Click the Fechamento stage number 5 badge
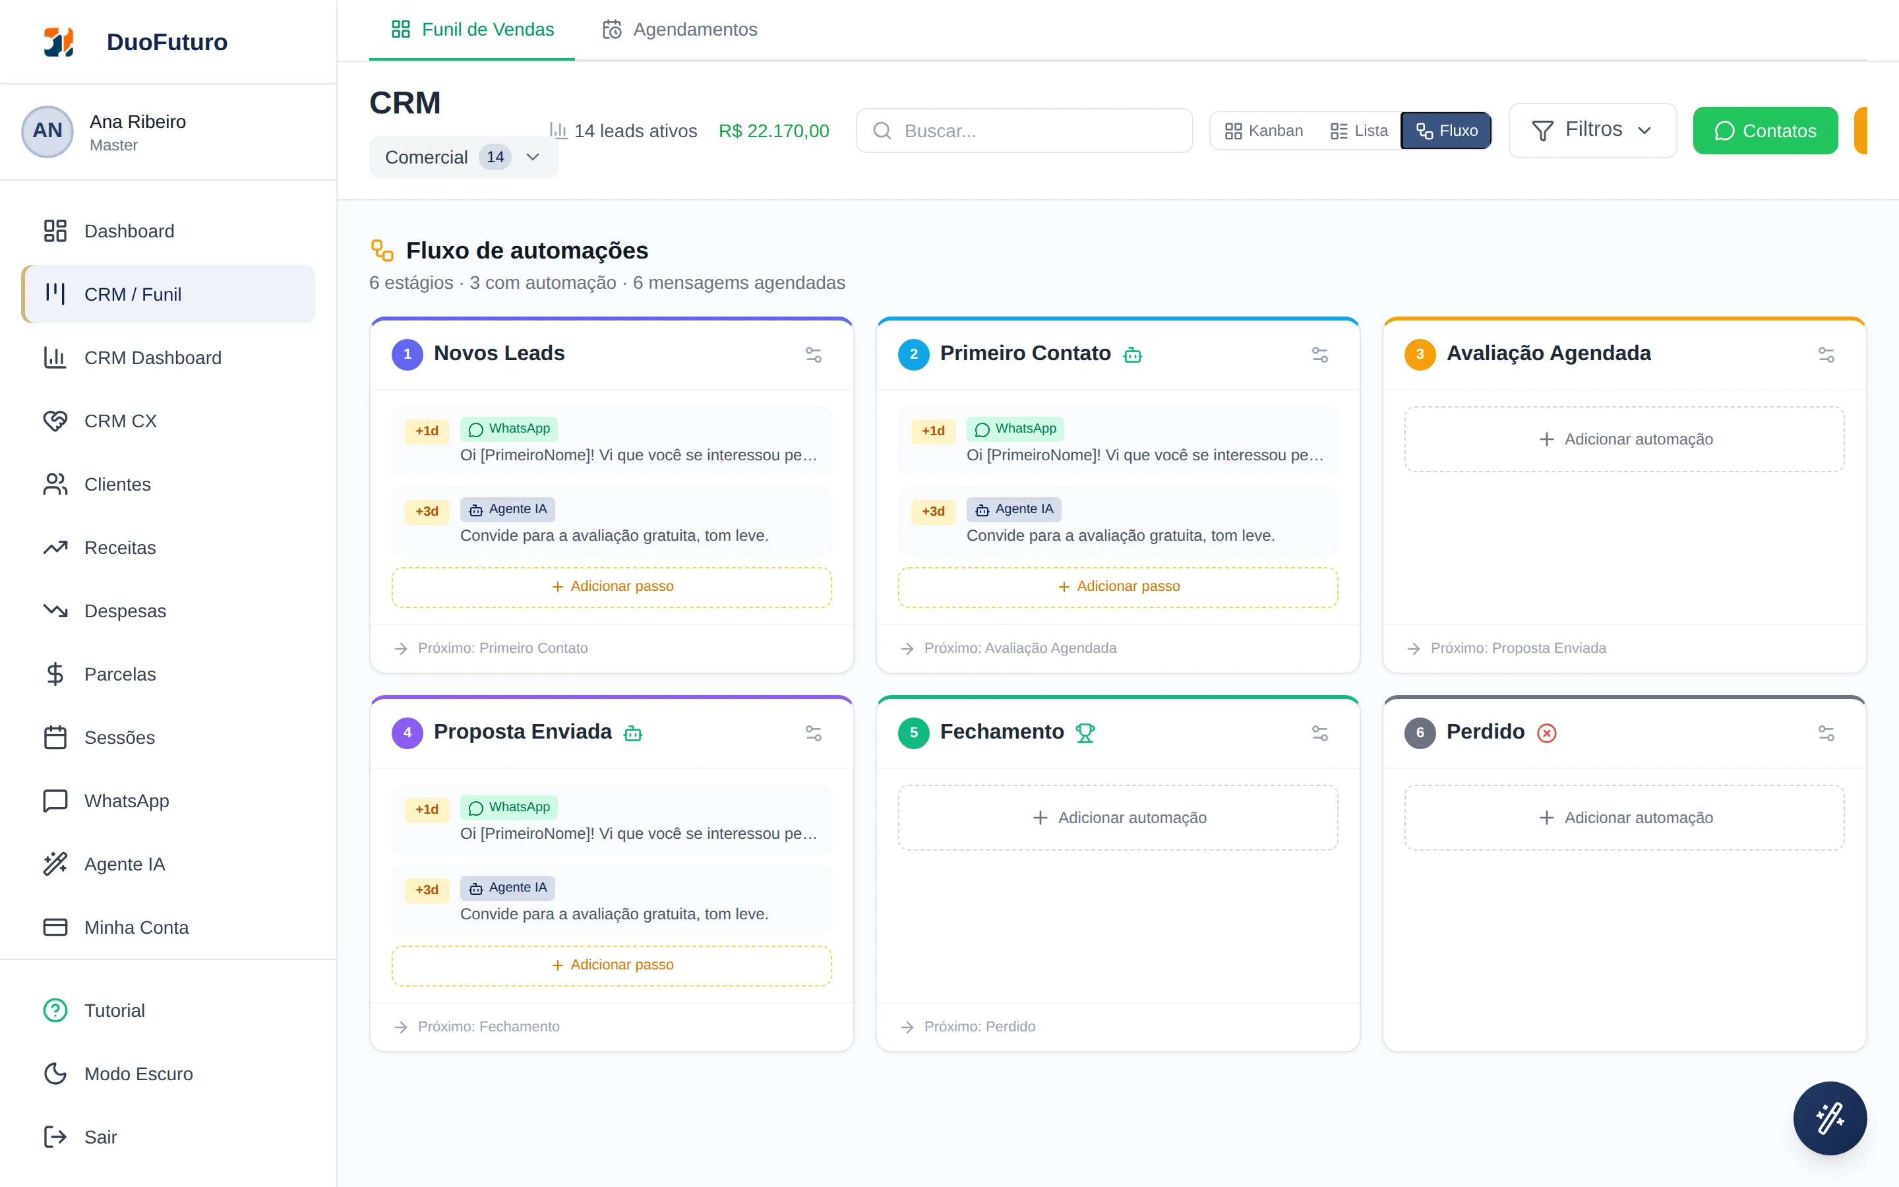Image resolution: width=1899 pixels, height=1187 pixels. click(913, 733)
